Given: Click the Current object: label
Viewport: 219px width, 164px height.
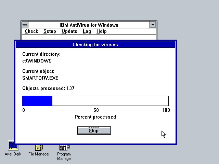Looking at the screenshot, I should 38,71.
